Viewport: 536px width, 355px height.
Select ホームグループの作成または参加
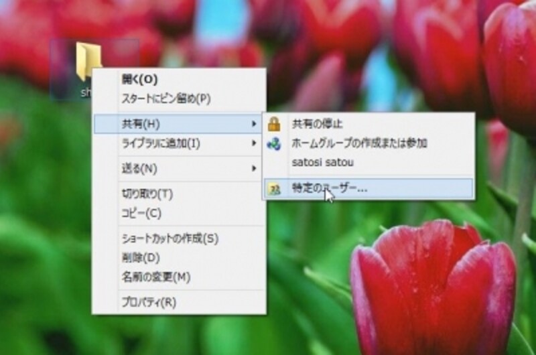pos(368,143)
